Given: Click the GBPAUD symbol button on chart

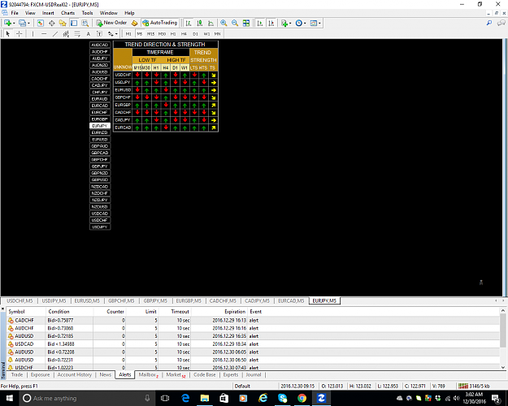Looking at the screenshot, I should pyautogui.click(x=100, y=146).
